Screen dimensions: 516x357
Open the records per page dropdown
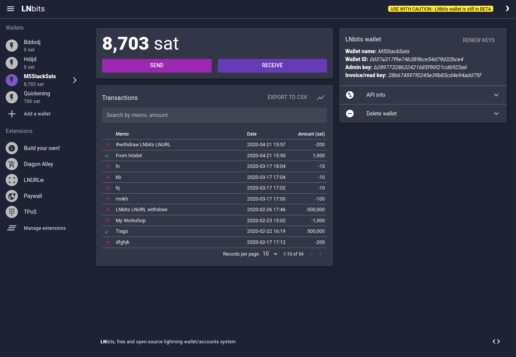tap(270, 254)
